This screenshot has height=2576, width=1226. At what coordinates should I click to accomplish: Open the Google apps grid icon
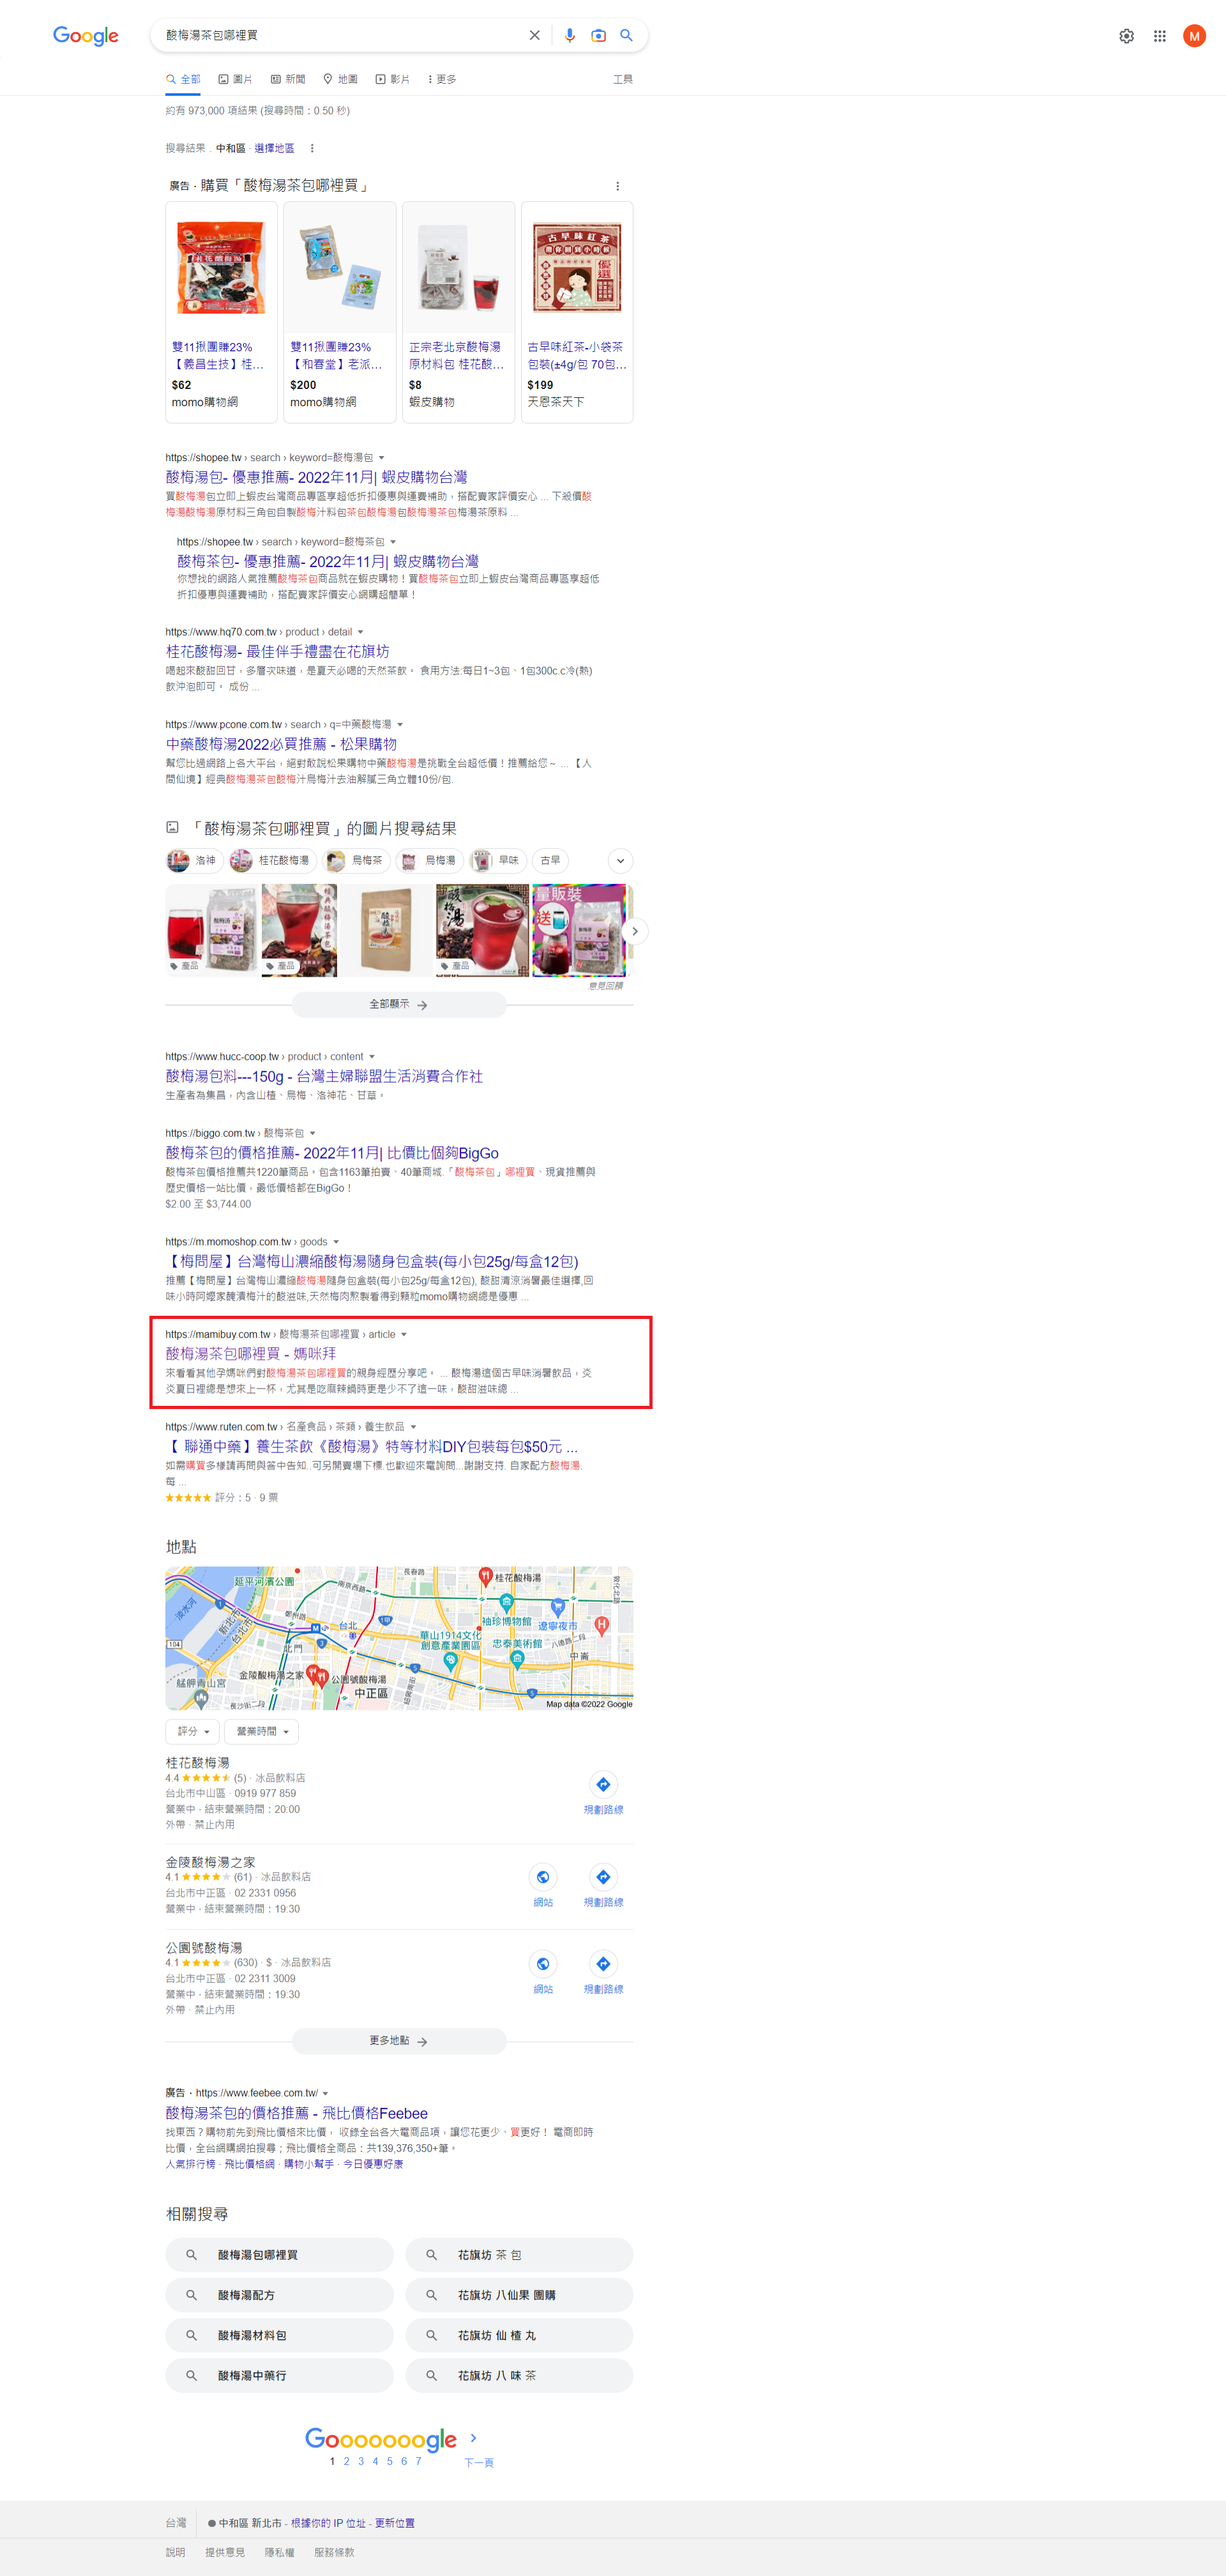1160,36
